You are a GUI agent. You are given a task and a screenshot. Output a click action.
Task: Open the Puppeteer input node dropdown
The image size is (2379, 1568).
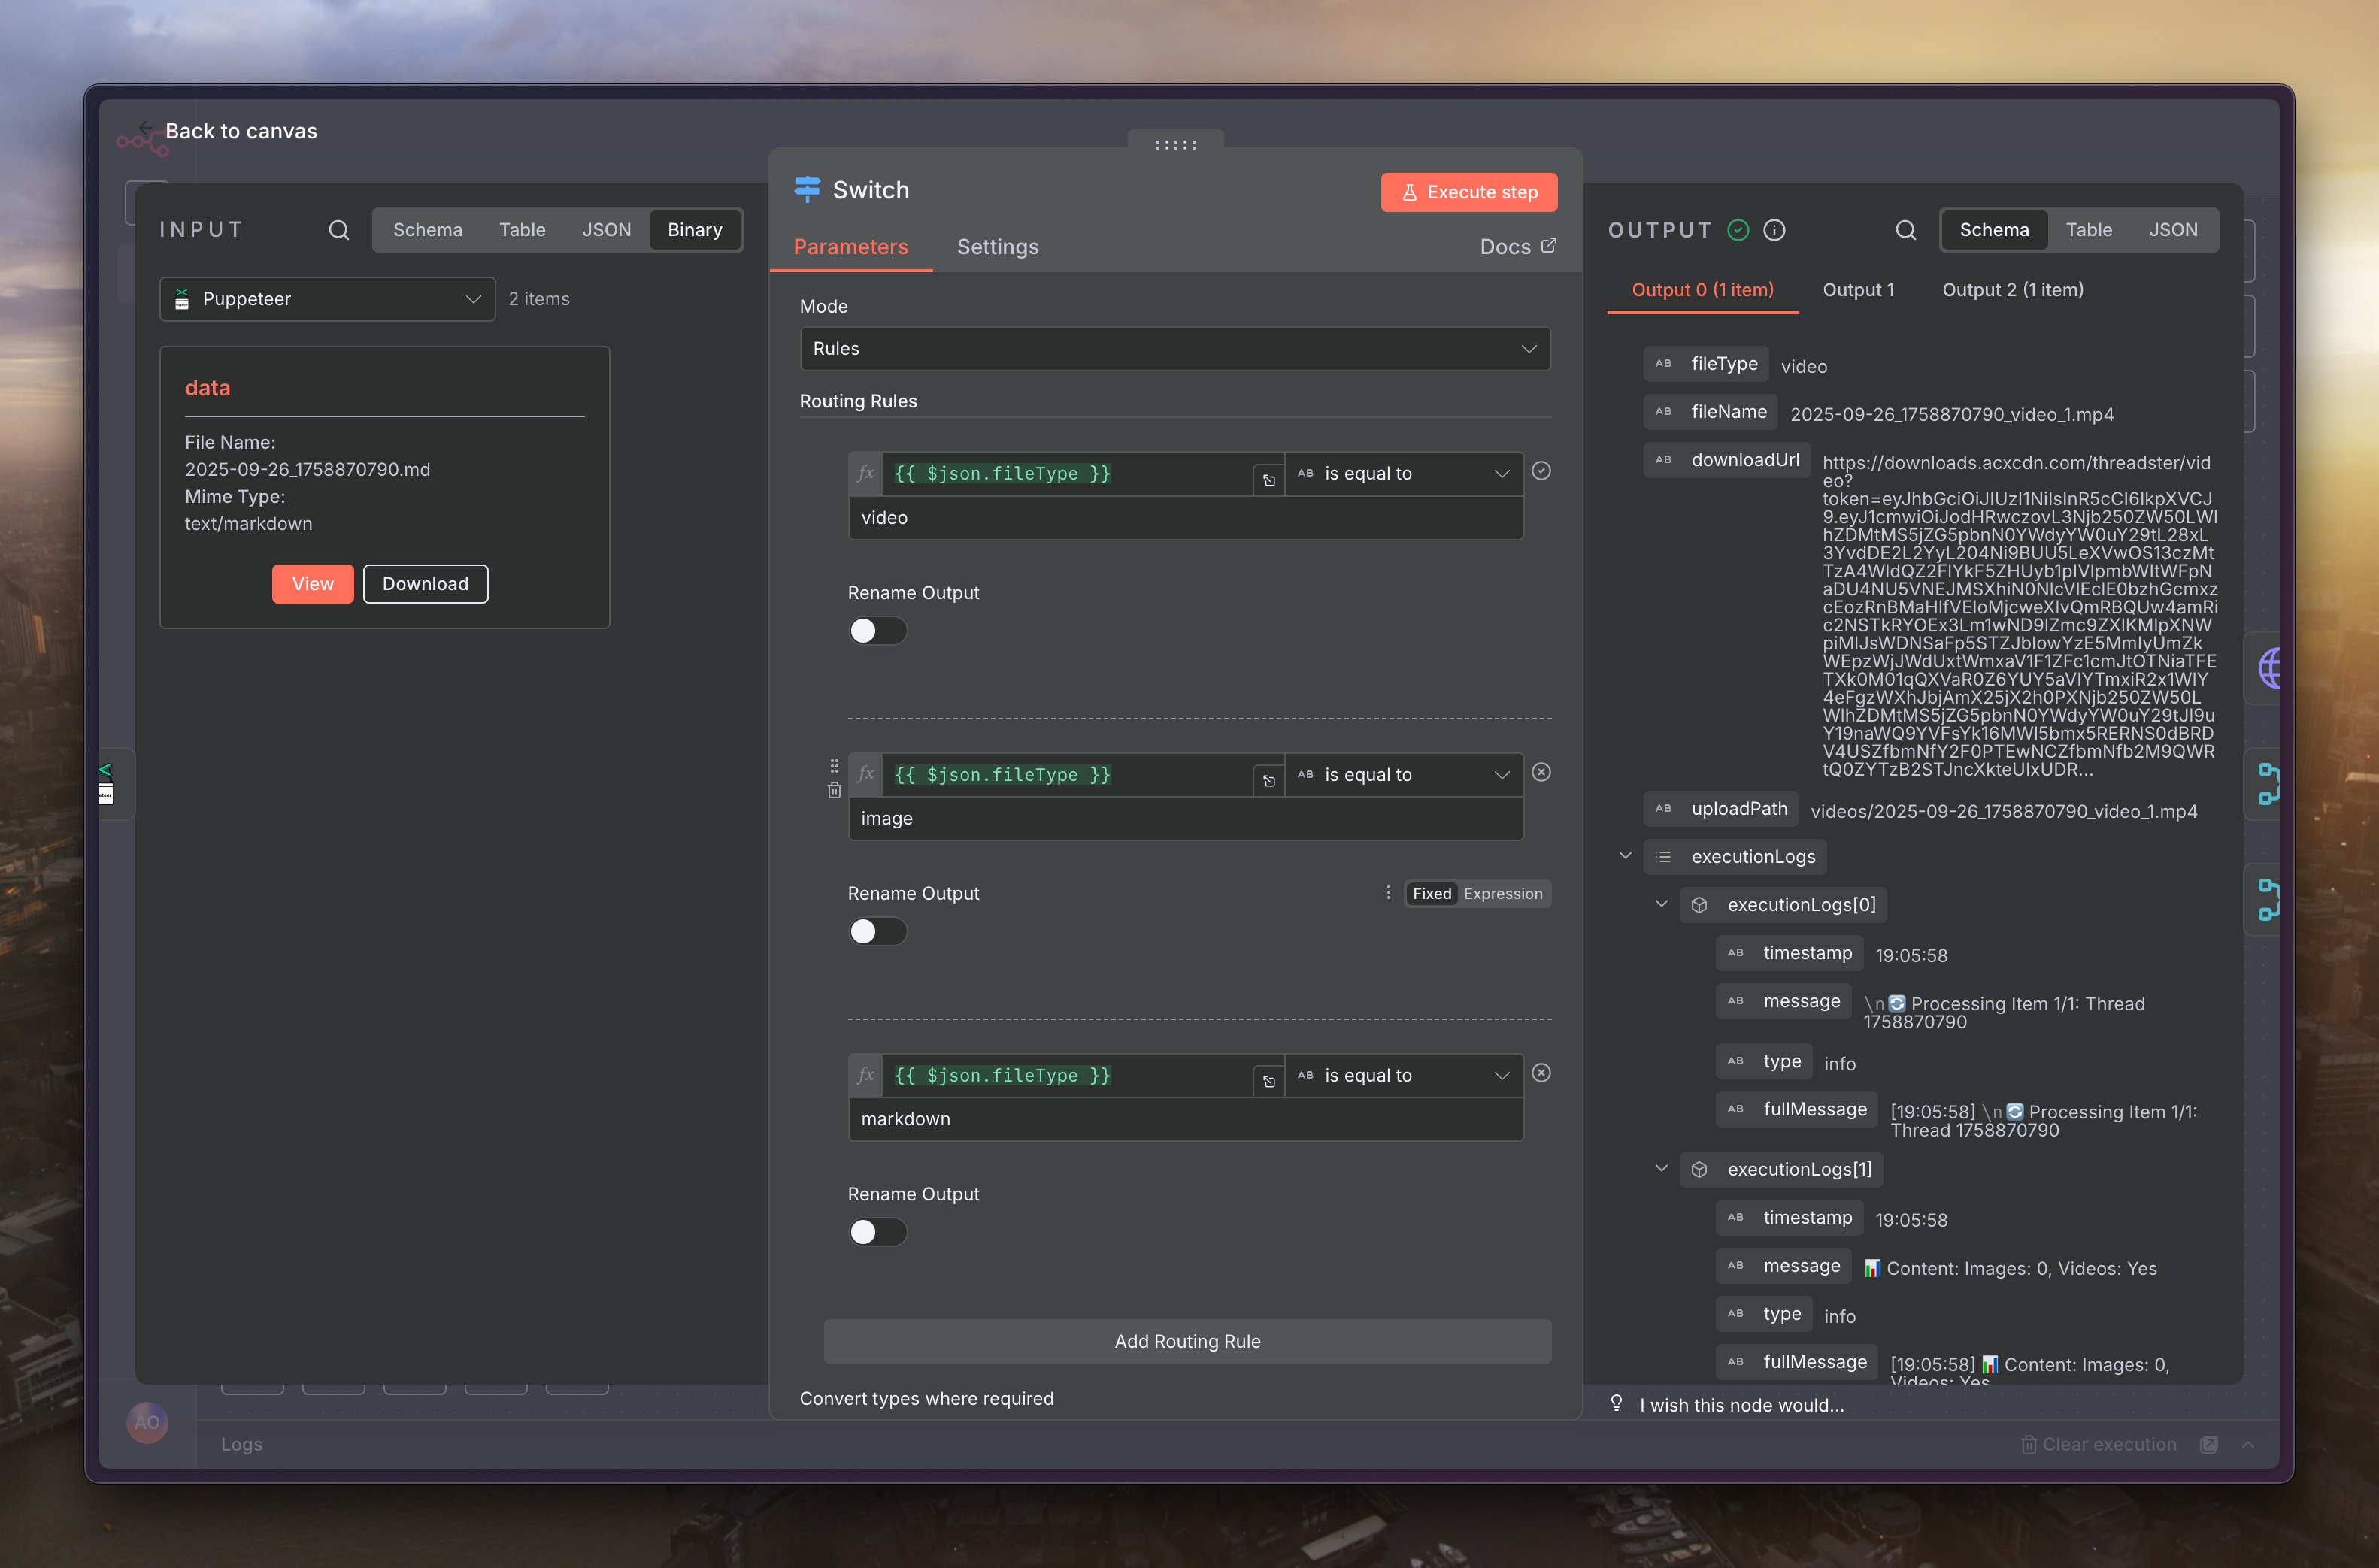(327, 299)
